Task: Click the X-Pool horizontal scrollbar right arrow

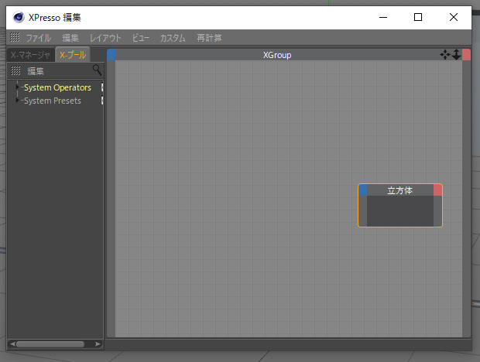Action: pos(98,343)
